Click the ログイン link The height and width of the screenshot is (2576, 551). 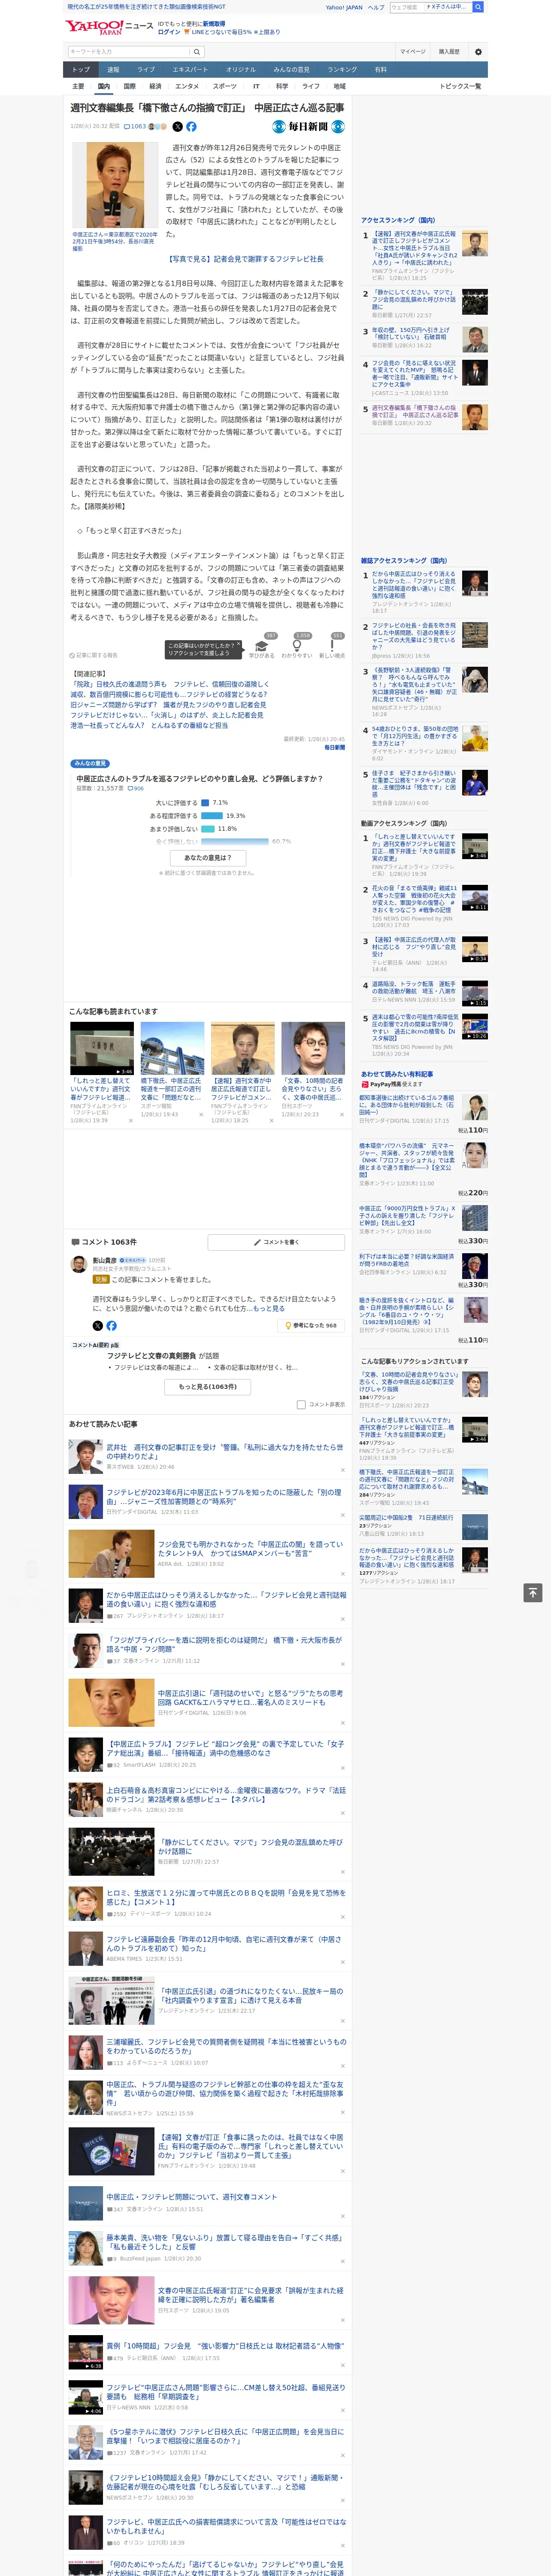pos(169,32)
